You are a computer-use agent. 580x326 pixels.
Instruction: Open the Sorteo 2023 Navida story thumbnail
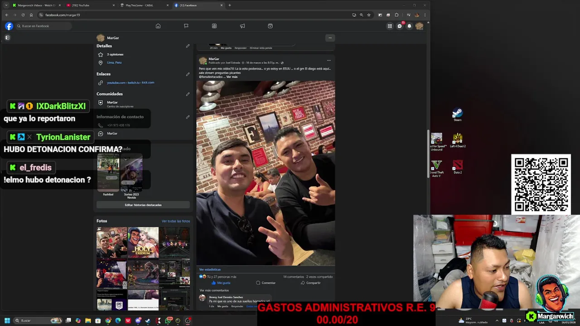click(131, 173)
